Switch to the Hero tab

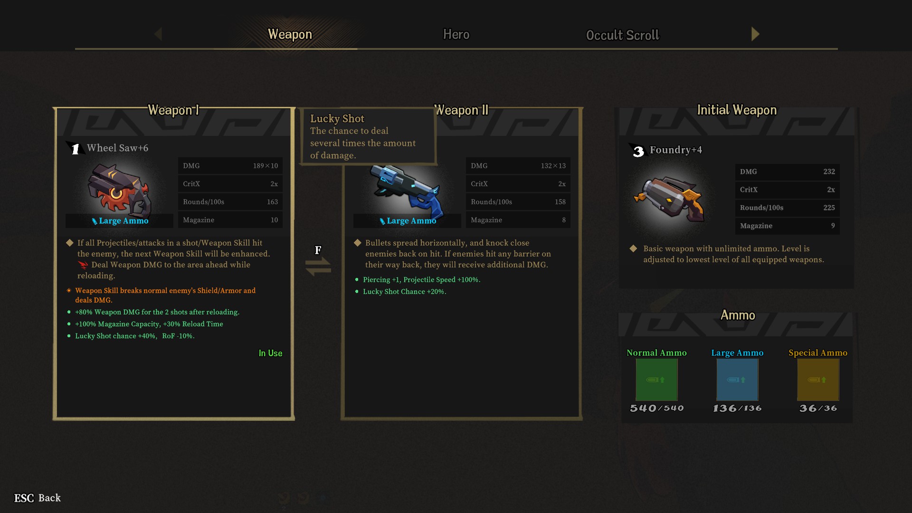pos(456,34)
